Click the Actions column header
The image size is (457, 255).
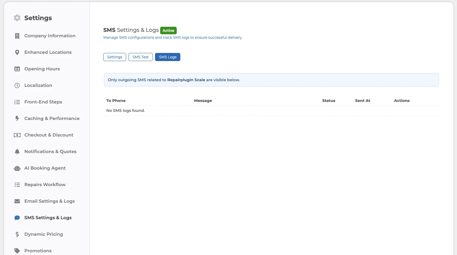click(402, 101)
